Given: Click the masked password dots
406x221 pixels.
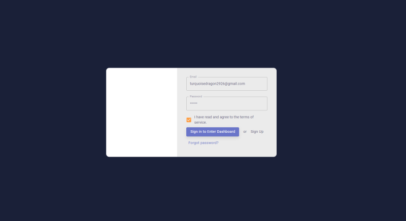Looking at the screenshot, I should (193, 103).
